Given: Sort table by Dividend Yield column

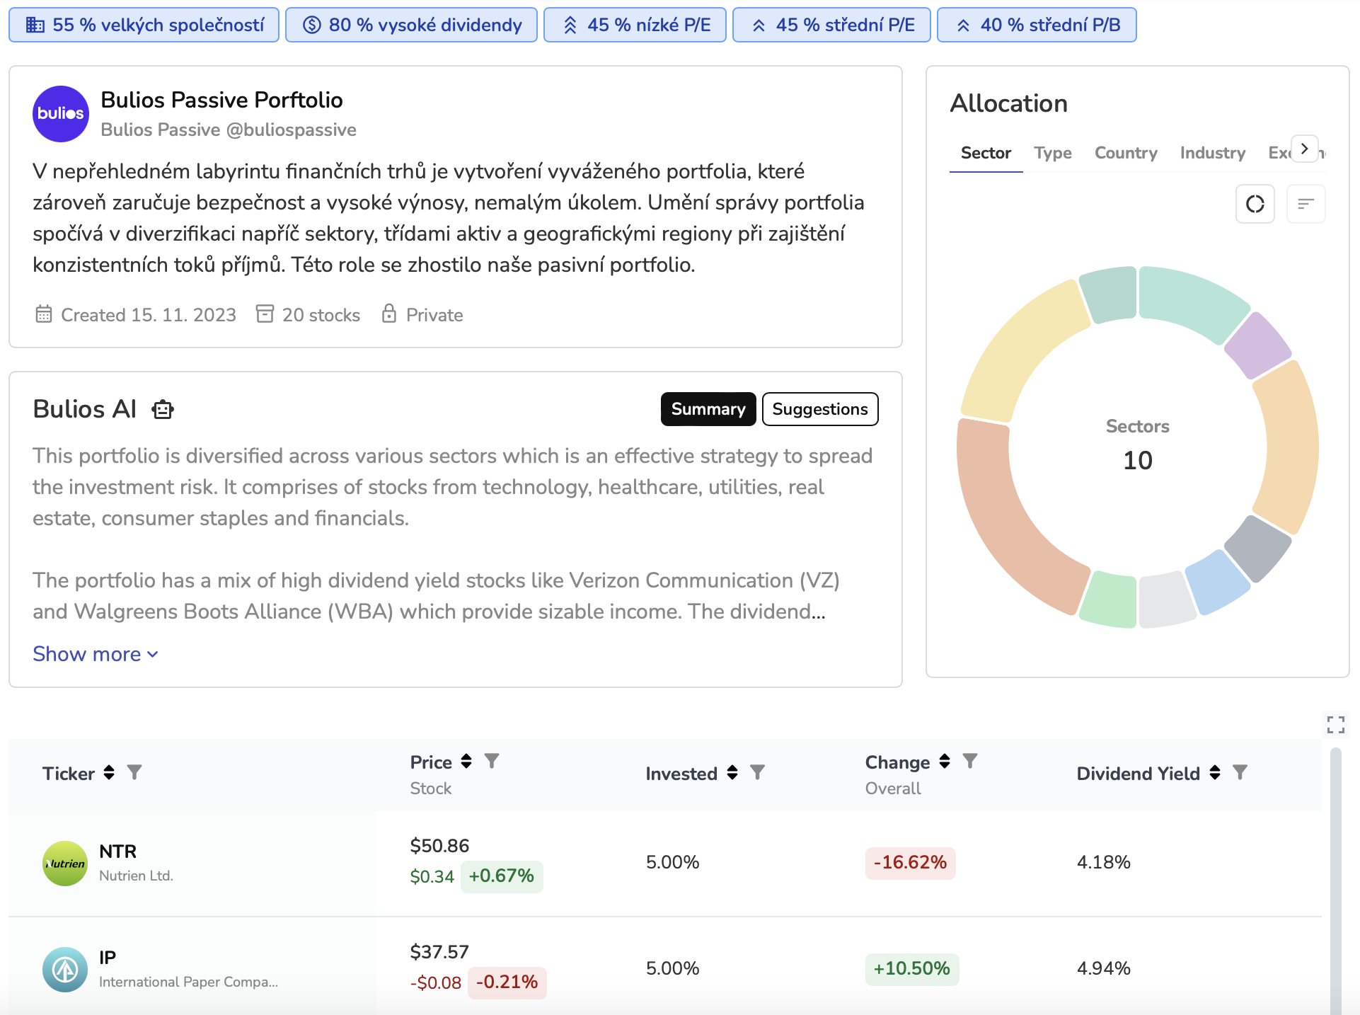Looking at the screenshot, I should 1215,772.
